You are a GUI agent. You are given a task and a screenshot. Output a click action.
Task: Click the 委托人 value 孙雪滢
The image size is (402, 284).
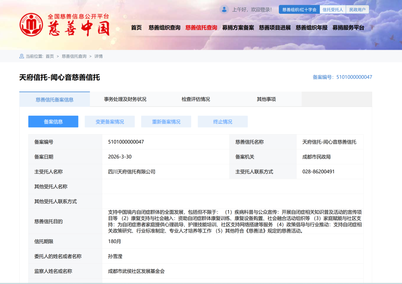pos(115,256)
